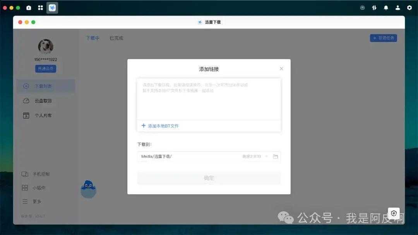
Task: Expand the download path dropdown arrow
Action: 266,157
